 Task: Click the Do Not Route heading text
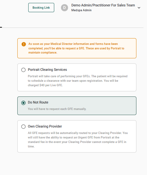(38, 102)
